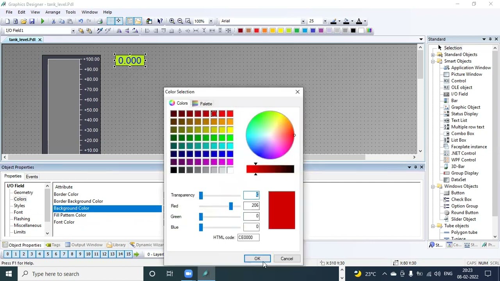Click the Runtime play (green arrow) toolbar icon
The height and width of the screenshot is (281, 500).
click(43, 21)
